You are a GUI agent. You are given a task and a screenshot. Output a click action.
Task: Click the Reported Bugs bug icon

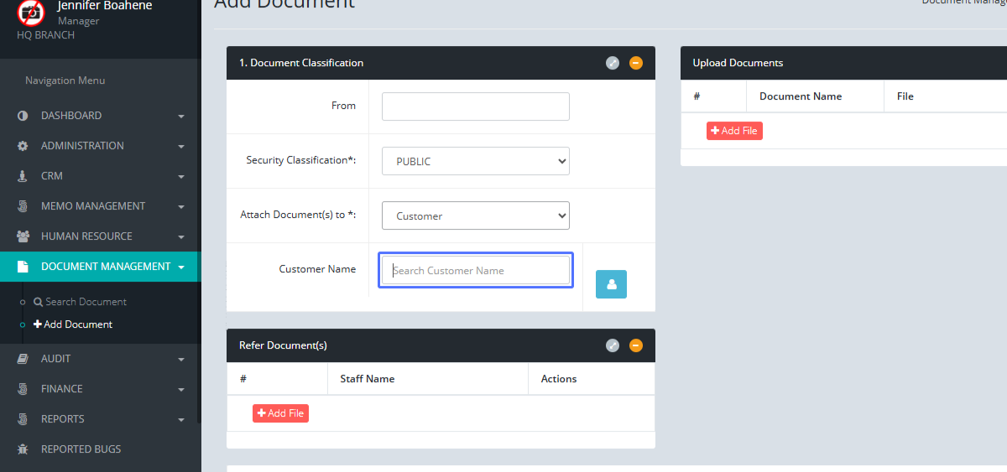point(23,449)
